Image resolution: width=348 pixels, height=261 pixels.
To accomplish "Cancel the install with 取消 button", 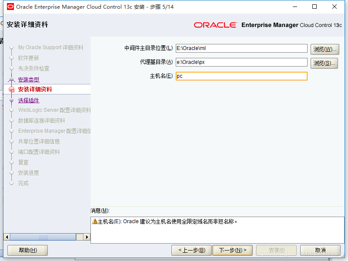I will pos(320,251).
